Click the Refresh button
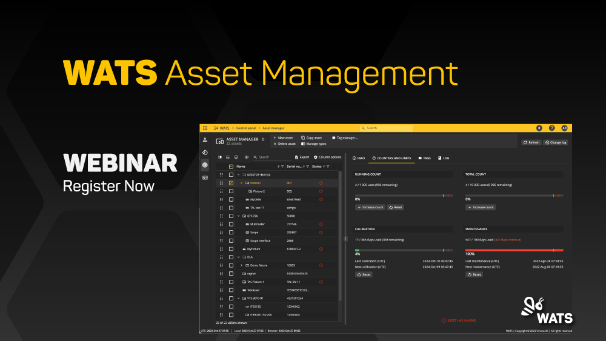The image size is (606, 341). 531,142
